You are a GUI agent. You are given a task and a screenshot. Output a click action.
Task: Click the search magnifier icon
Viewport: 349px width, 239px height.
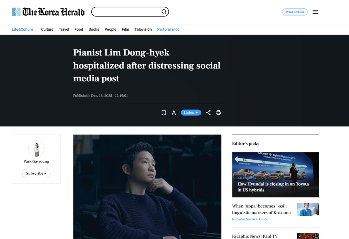coord(164,12)
